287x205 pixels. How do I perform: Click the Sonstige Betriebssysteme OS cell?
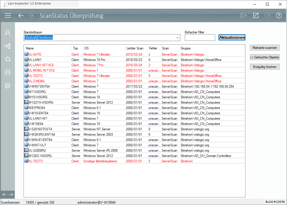[x=100, y=161]
